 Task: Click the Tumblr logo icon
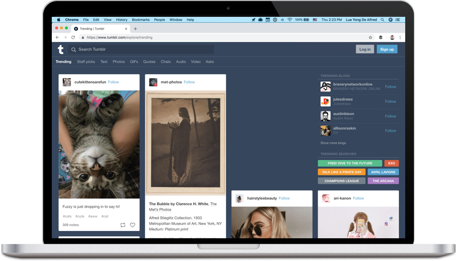60,50
